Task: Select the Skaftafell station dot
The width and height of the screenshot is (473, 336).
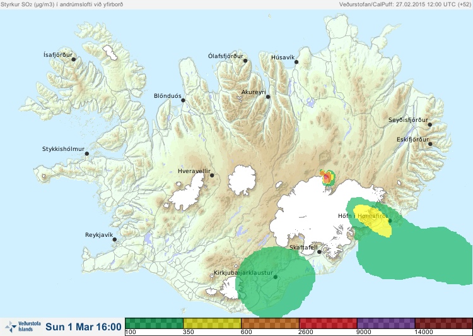Action: (x=319, y=252)
